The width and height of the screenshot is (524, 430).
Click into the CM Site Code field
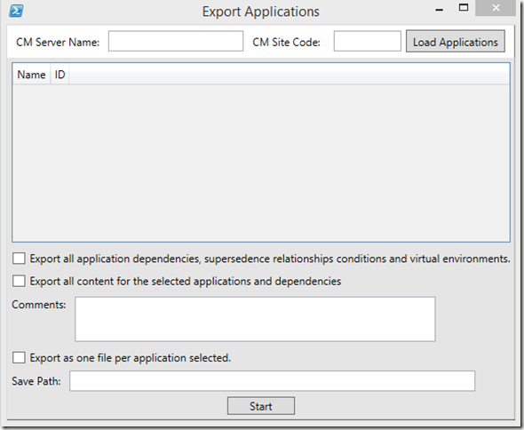pyautogui.click(x=368, y=41)
